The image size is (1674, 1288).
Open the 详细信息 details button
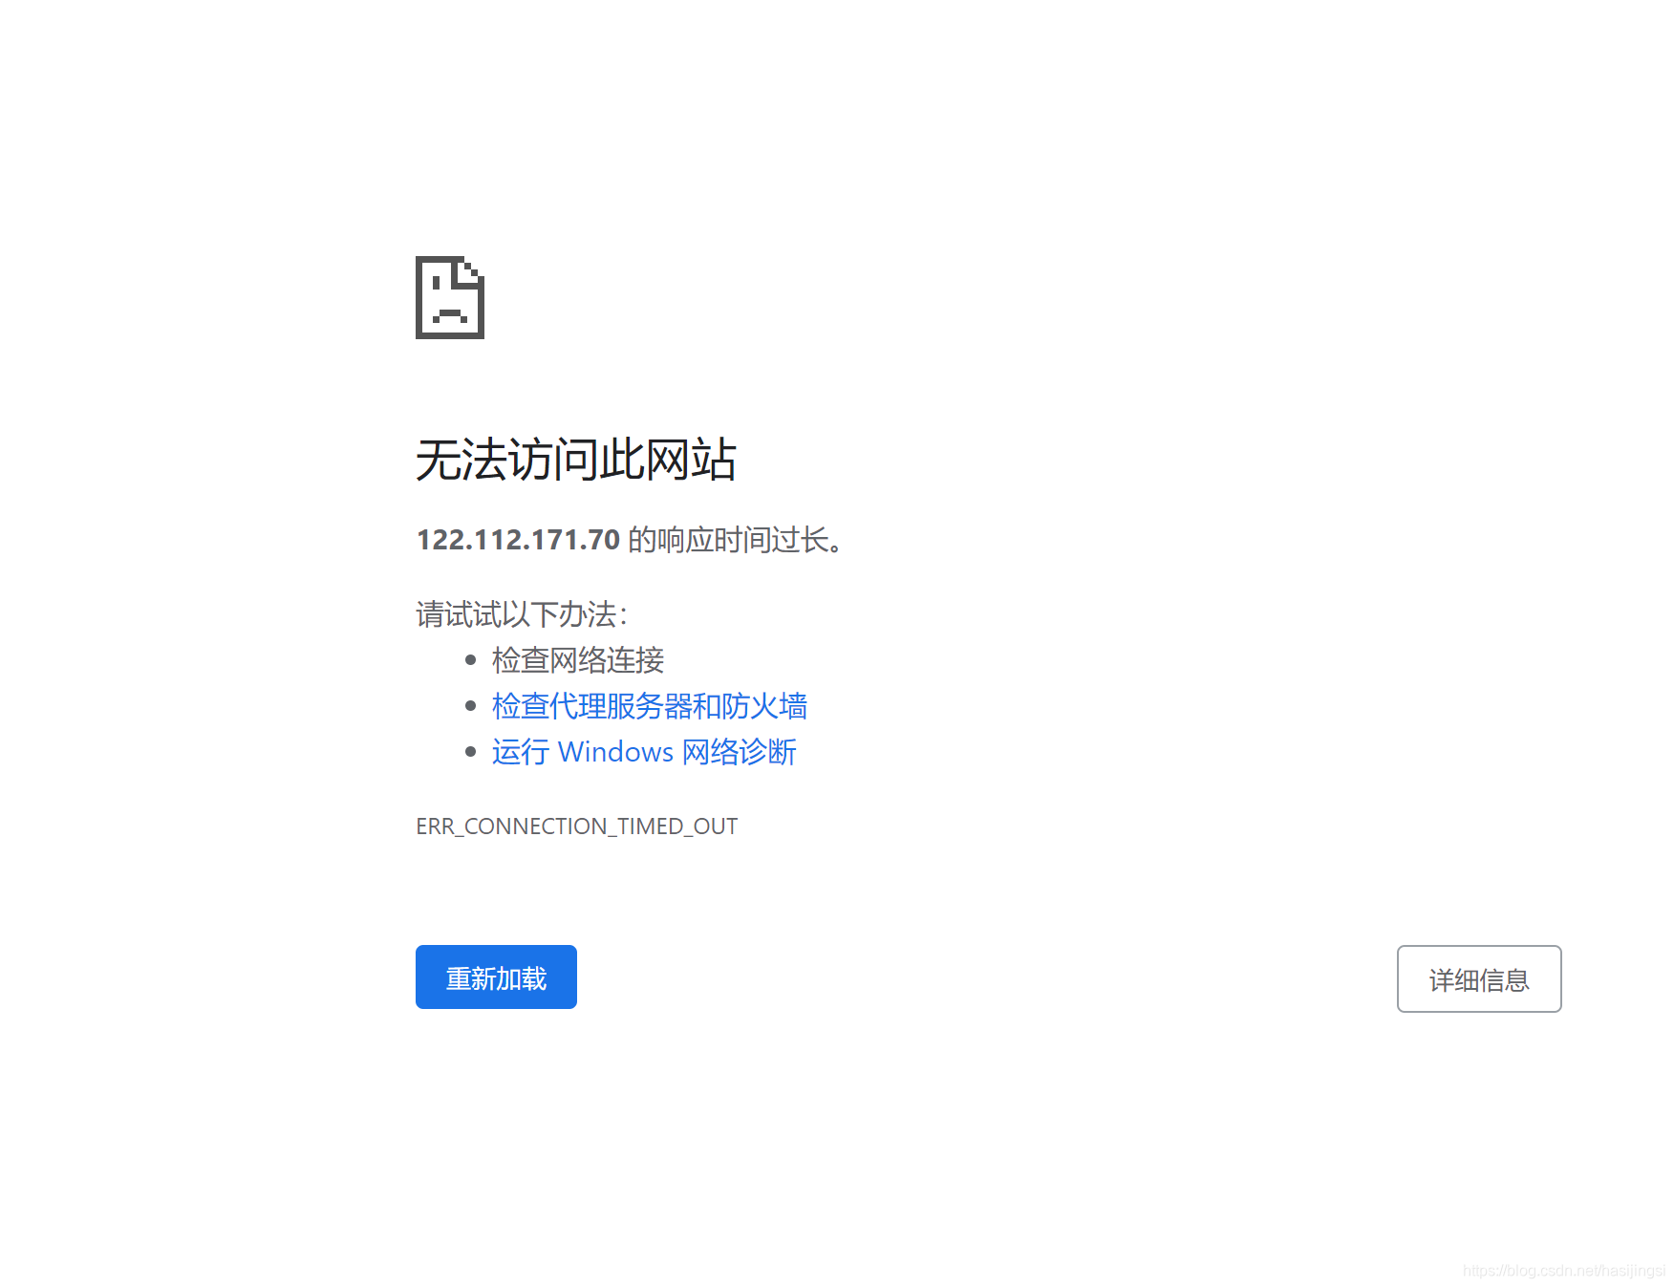[1479, 978]
